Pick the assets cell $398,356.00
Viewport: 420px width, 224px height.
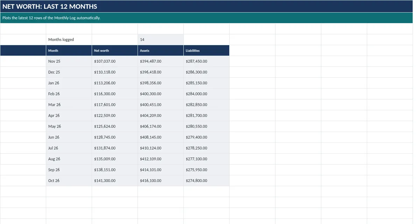click(x=161, y=83)
